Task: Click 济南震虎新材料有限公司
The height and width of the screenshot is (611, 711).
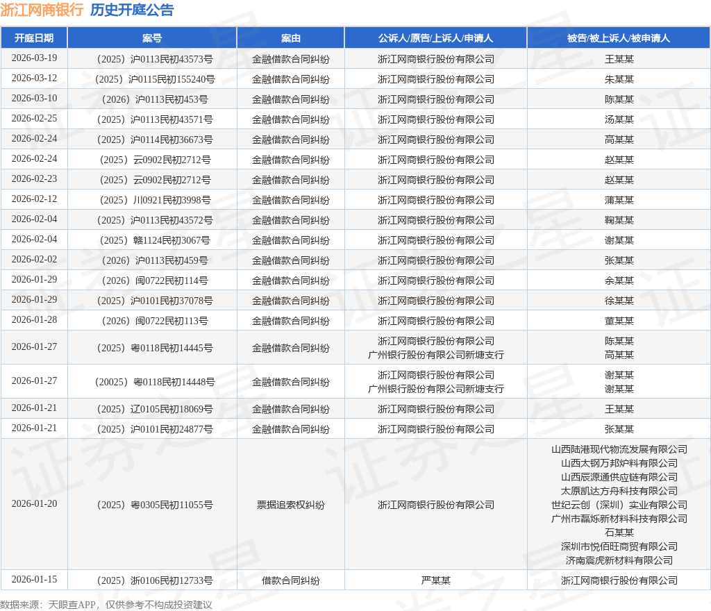Action: click(x=619, y=560)
